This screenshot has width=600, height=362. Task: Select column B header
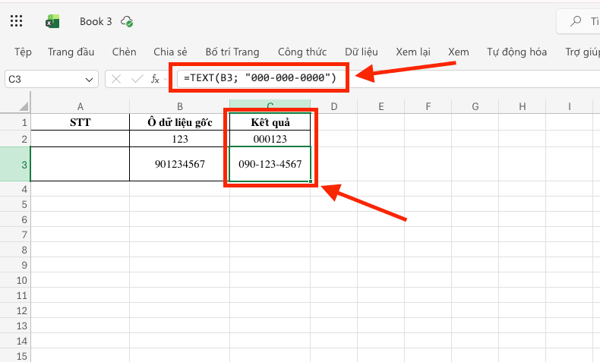click(x=179, y=106)
